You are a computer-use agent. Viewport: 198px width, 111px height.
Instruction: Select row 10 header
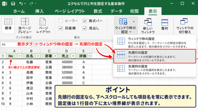[3, 104]
